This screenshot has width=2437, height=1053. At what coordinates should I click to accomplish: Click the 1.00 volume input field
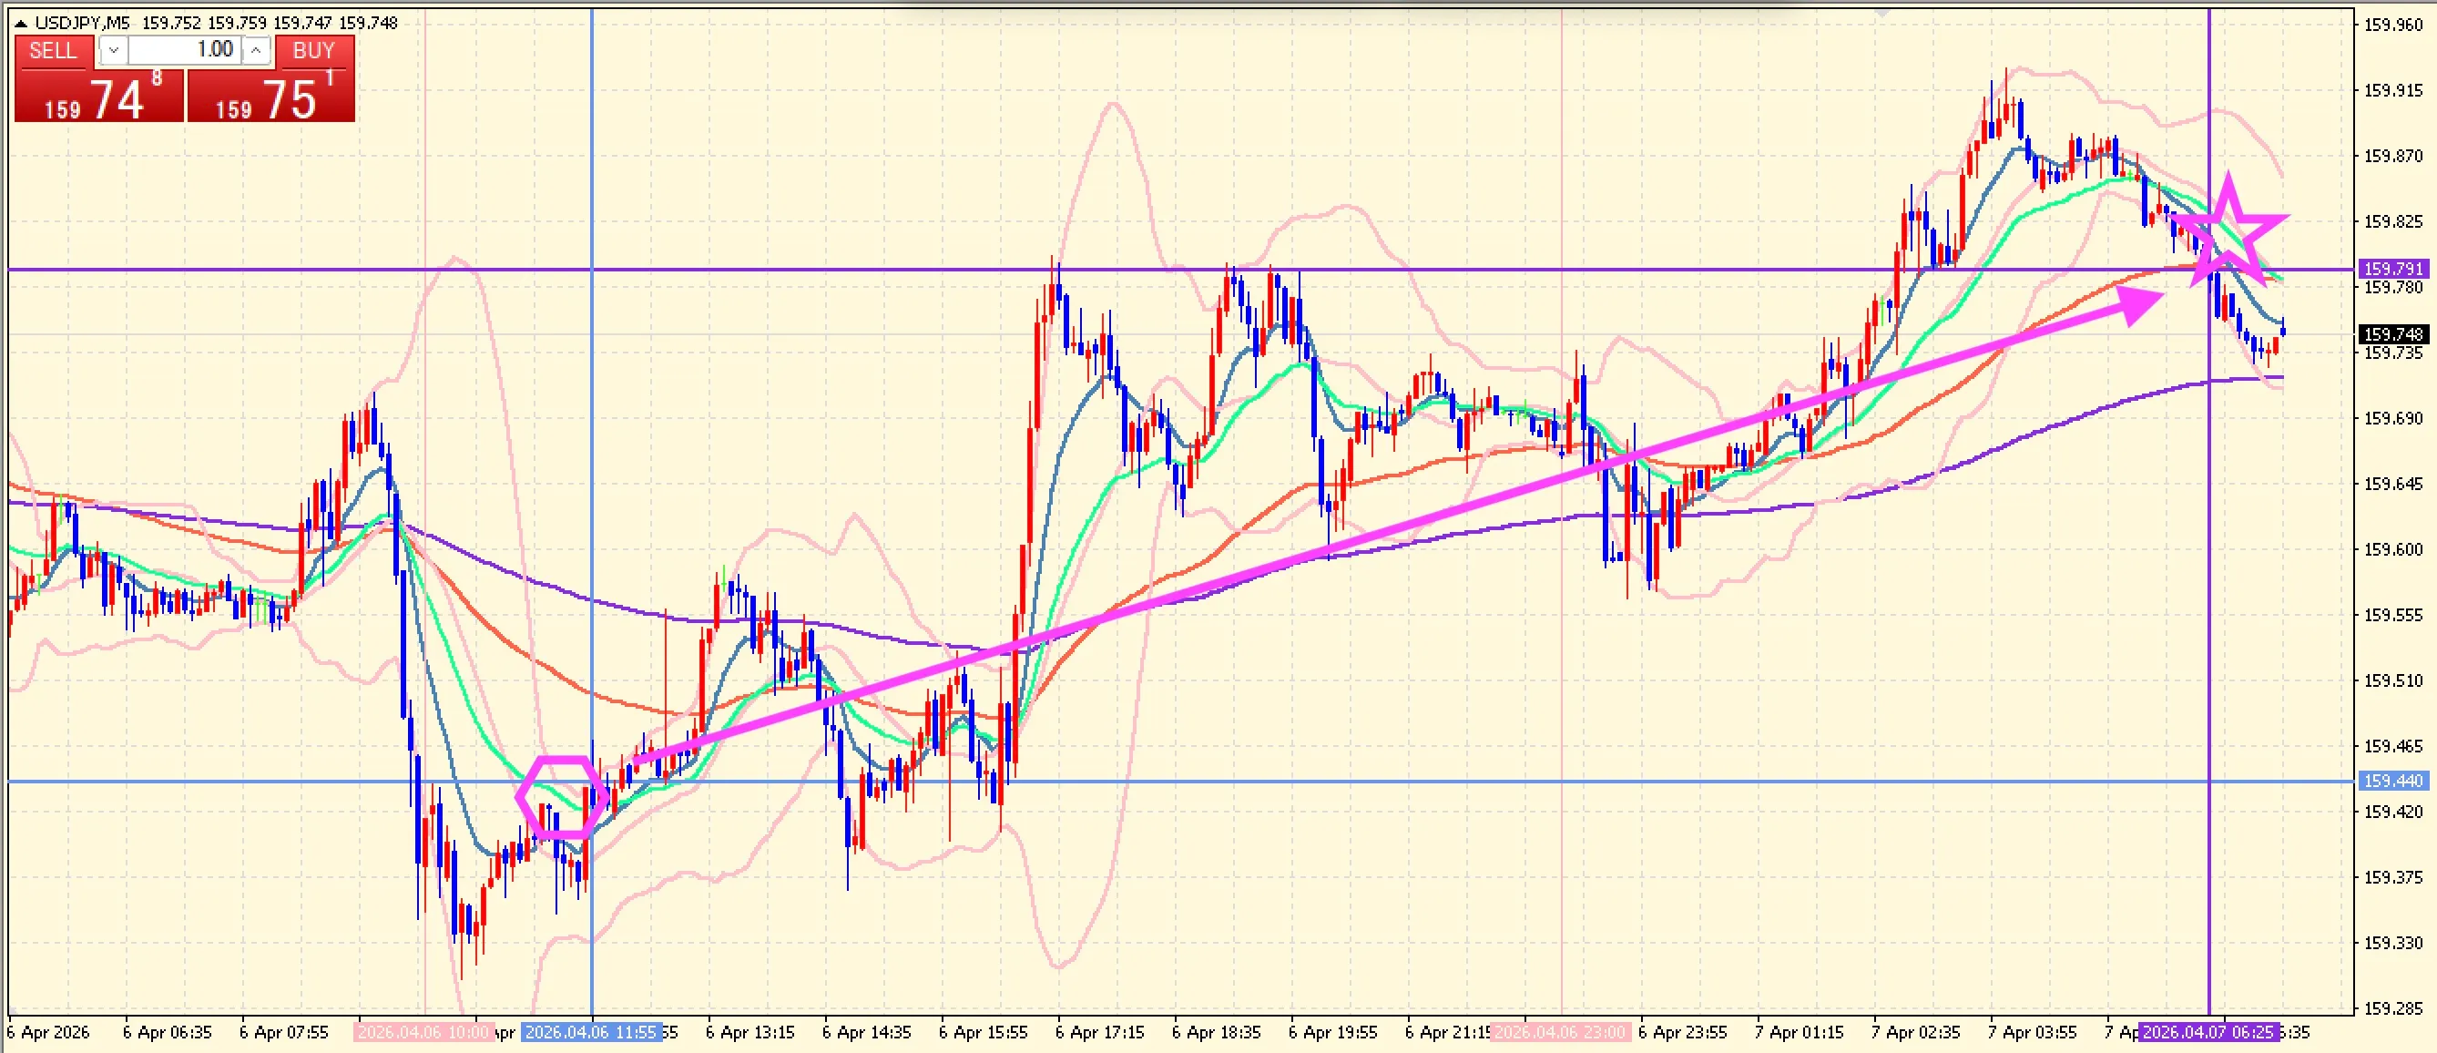click(x=186, y=50)
